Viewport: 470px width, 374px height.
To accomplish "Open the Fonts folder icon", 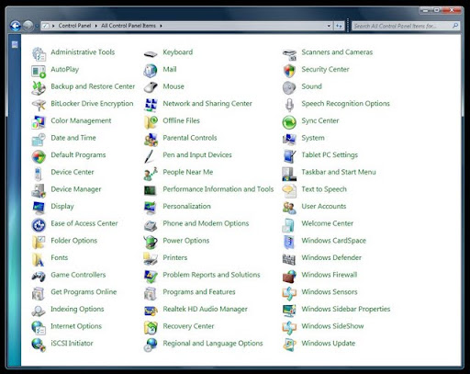I will (x=39, y=259).
